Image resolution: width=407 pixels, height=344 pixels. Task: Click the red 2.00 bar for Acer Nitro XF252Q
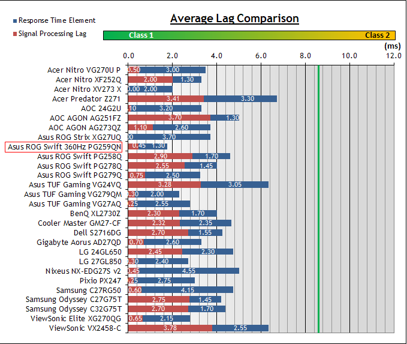(x=150, y=80)
